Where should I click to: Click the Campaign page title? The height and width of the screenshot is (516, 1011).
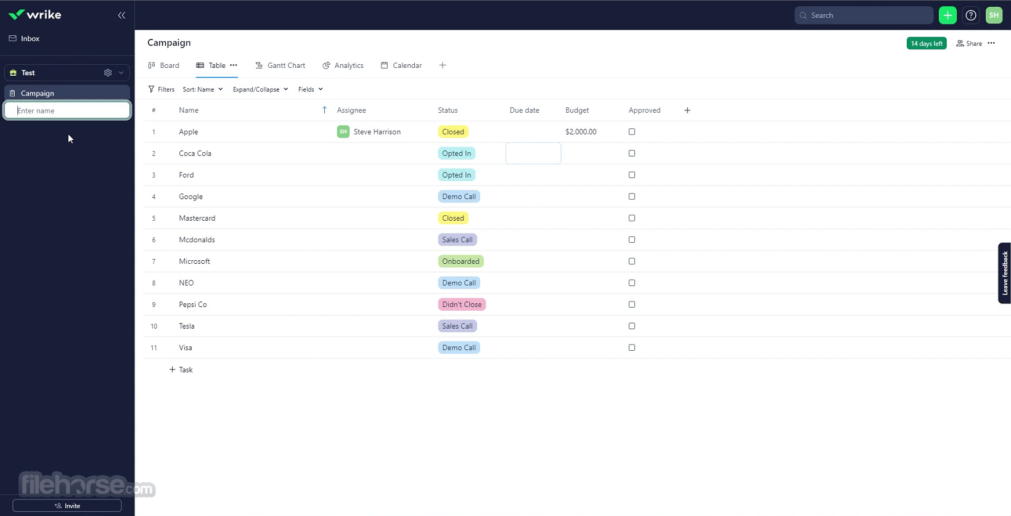click(x=169, y=43)
